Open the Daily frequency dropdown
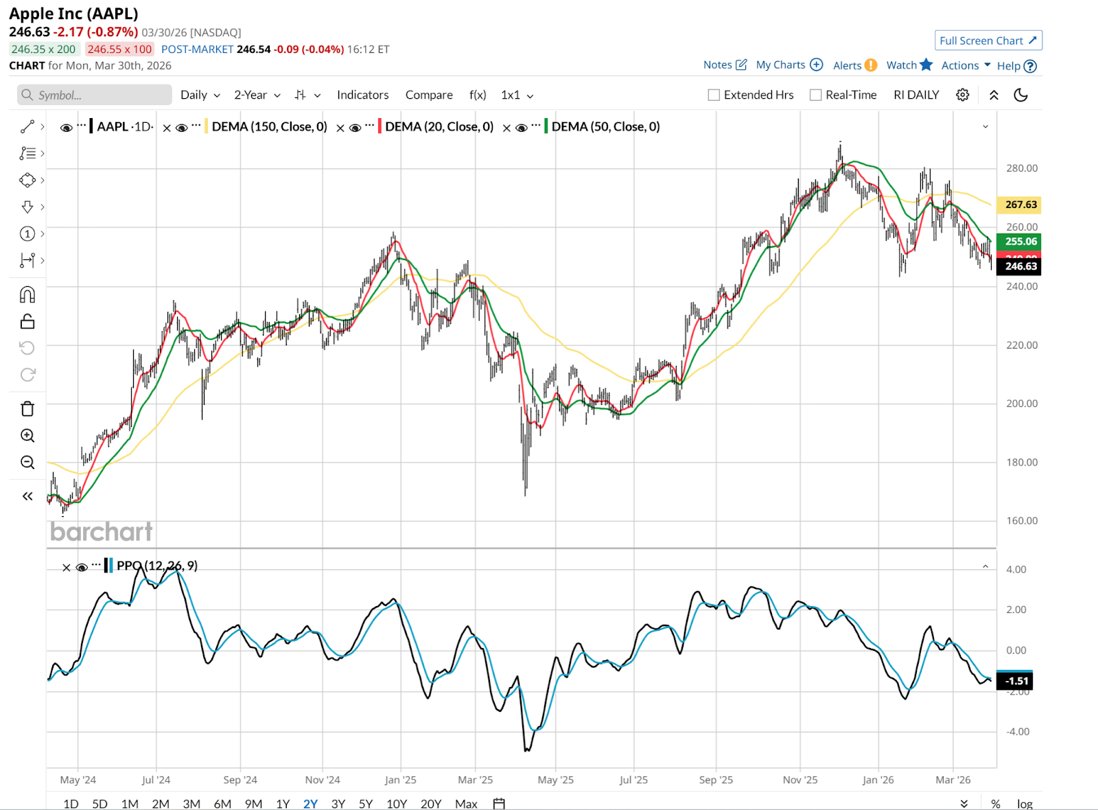Screen dimensions: 1098x810 pos(200,95)
